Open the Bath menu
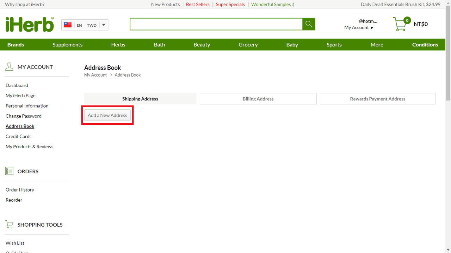Image resolution: width=451 pixels, height=253 pixels. click(x=159, y=45)
